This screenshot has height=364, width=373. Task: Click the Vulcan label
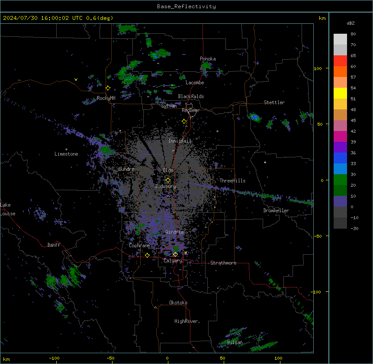235,342
